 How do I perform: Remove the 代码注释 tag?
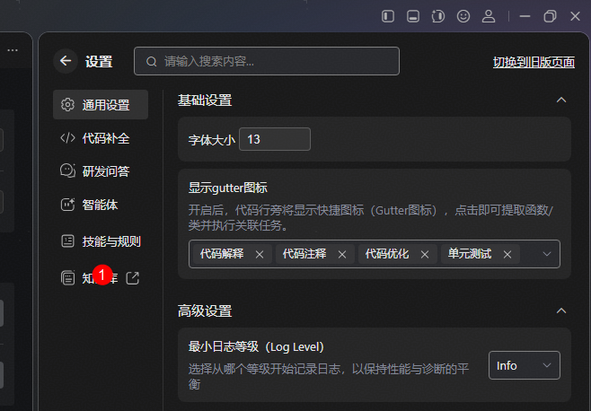point(342,255)
